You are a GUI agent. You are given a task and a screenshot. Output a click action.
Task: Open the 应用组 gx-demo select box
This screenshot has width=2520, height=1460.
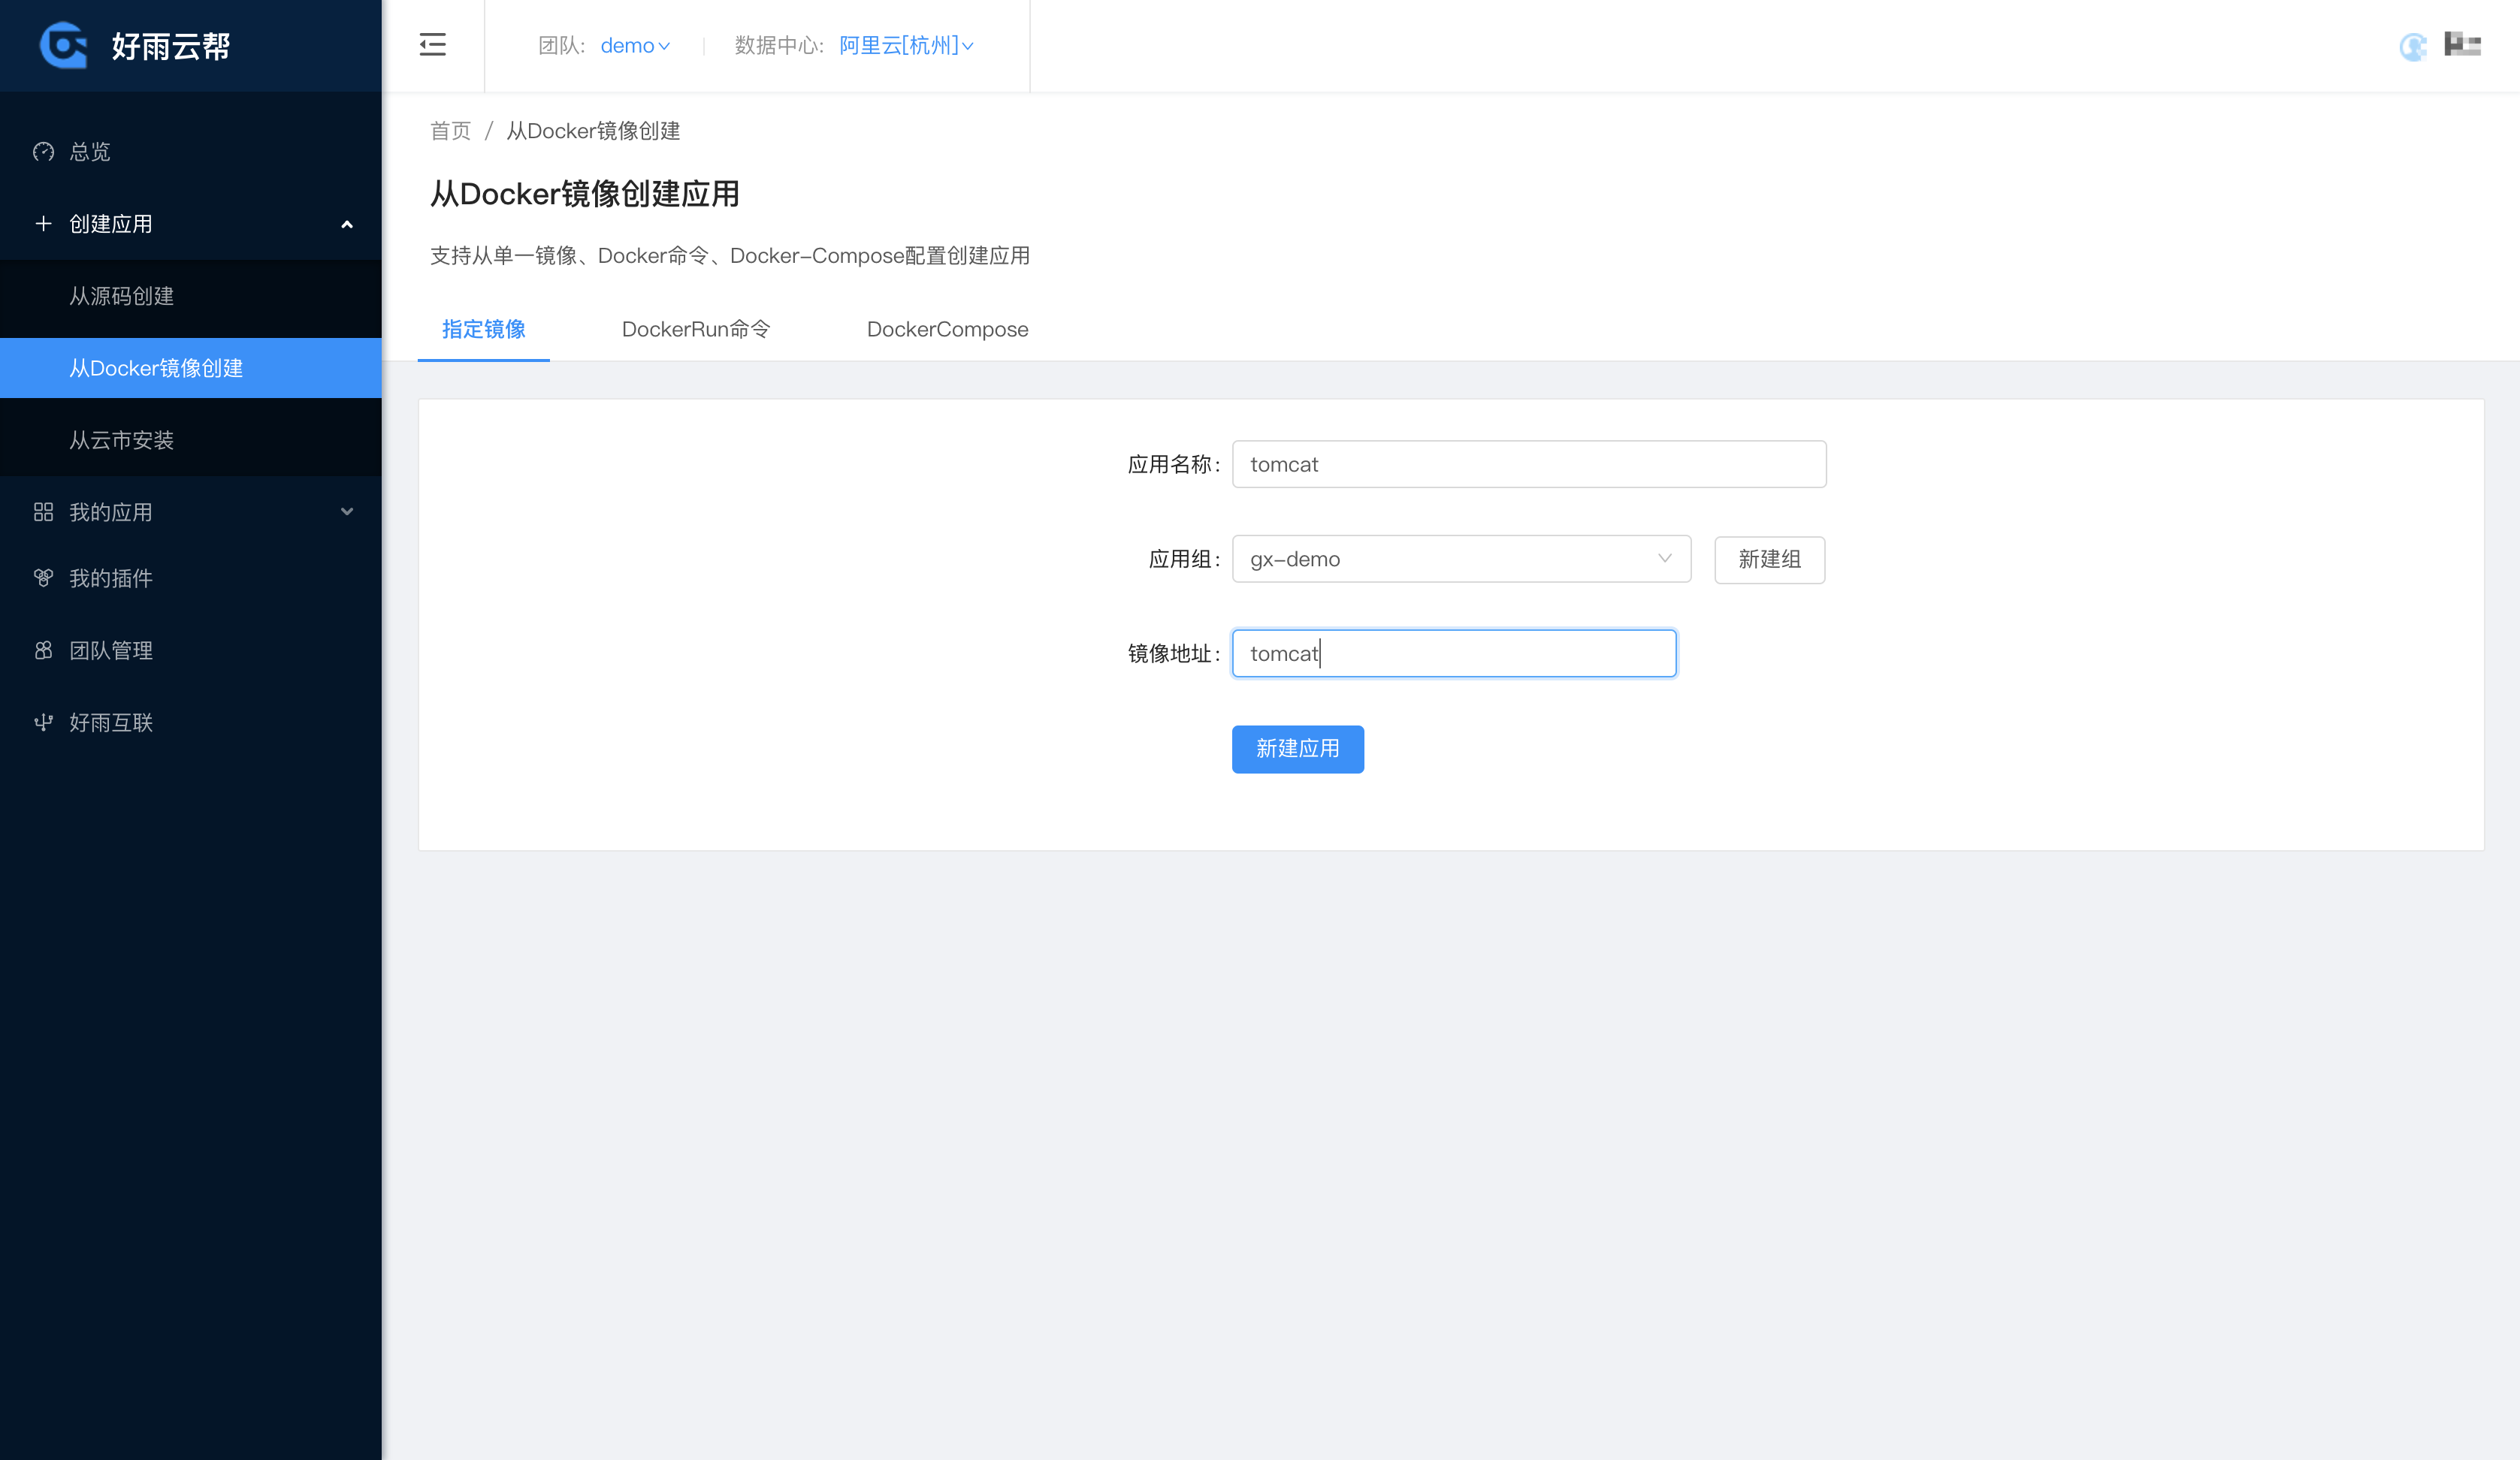1461,559
